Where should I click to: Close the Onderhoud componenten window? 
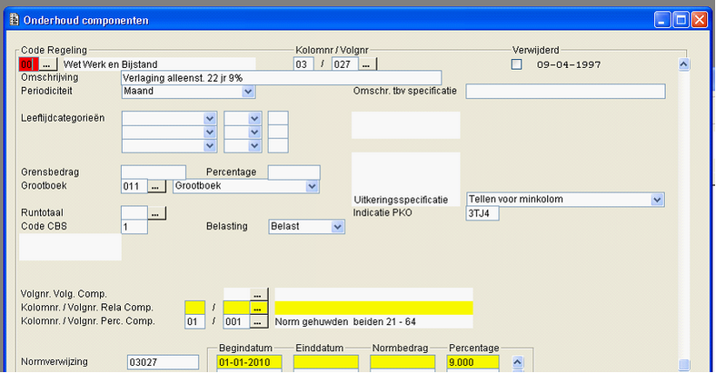pyautogui.click(x=700, y=20)
